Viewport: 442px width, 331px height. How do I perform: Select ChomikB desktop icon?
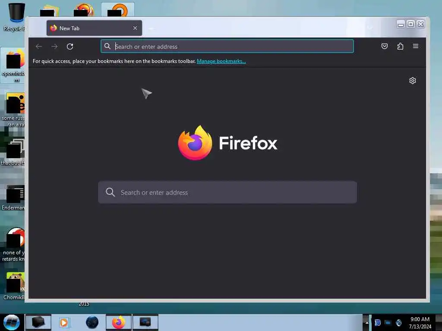14,286
